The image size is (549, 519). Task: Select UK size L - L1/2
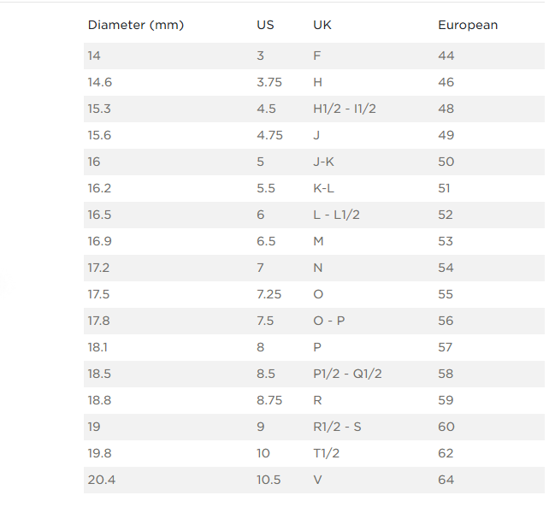tap(336, 215)
